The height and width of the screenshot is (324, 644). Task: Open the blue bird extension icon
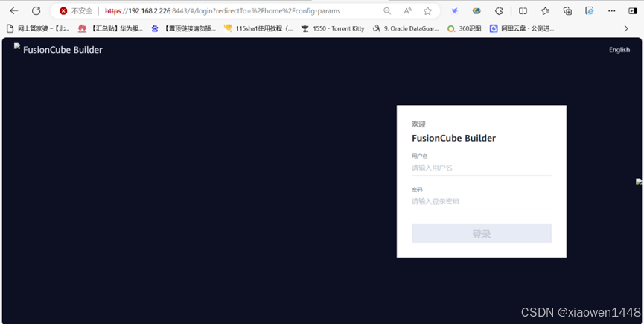click(455, 11)
